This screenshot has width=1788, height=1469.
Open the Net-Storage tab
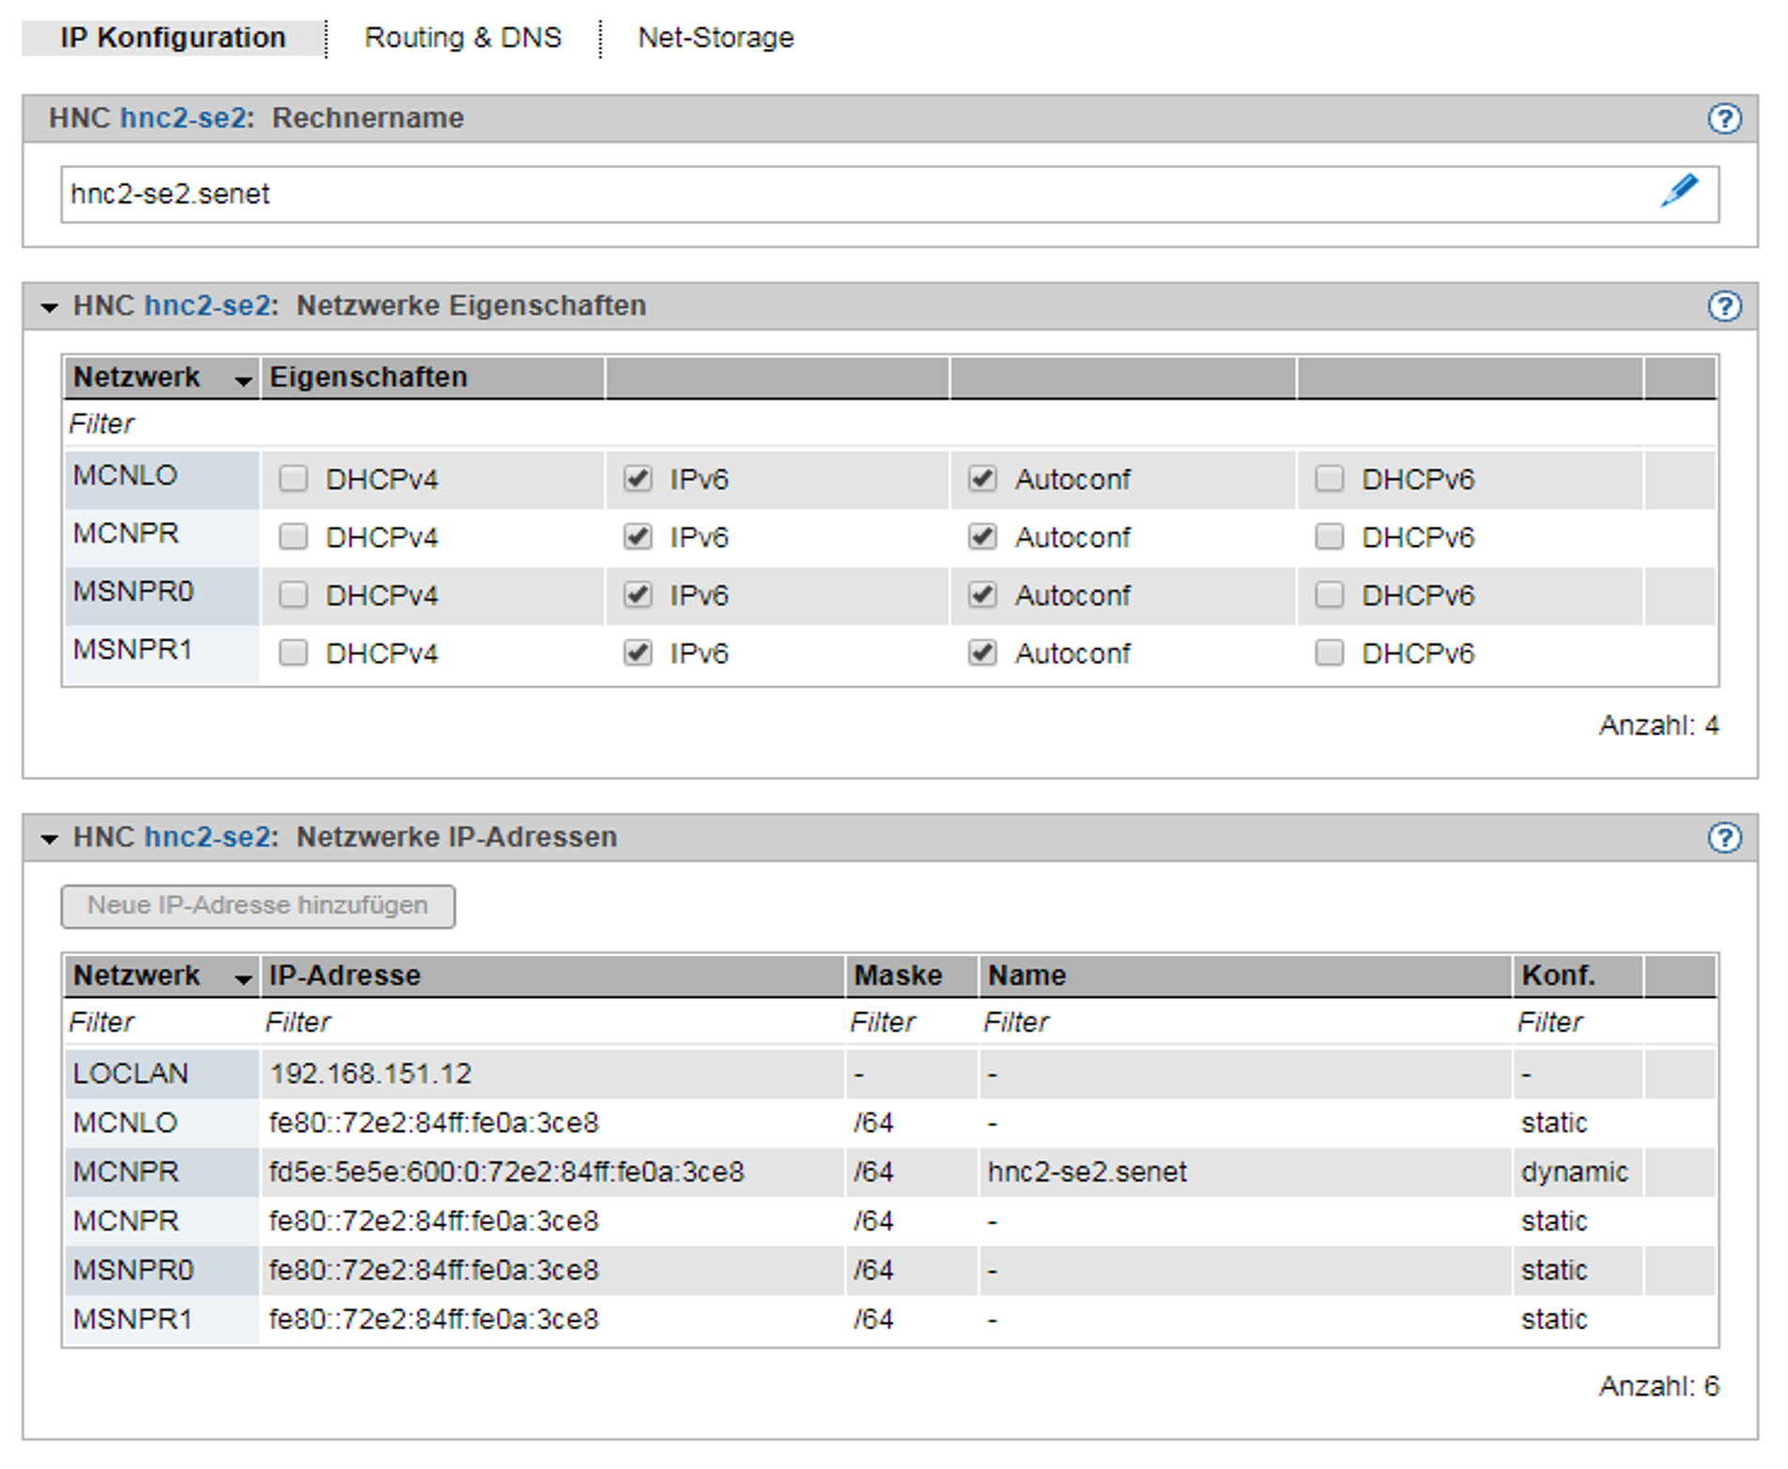(716, 38)
